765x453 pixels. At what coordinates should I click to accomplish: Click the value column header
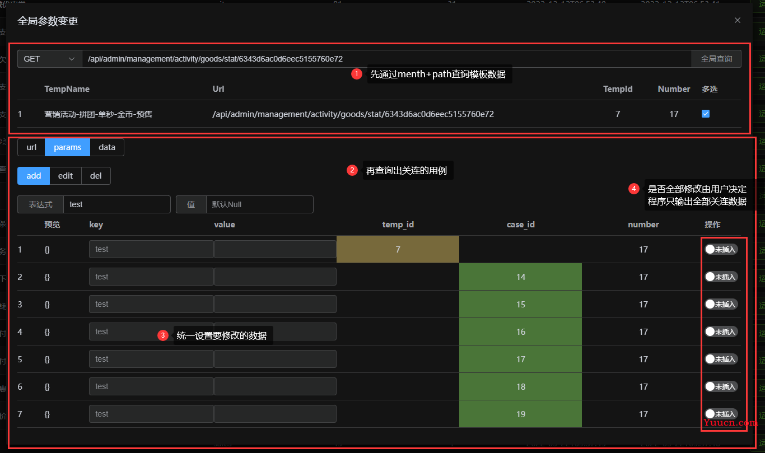[x=225, y=225]
